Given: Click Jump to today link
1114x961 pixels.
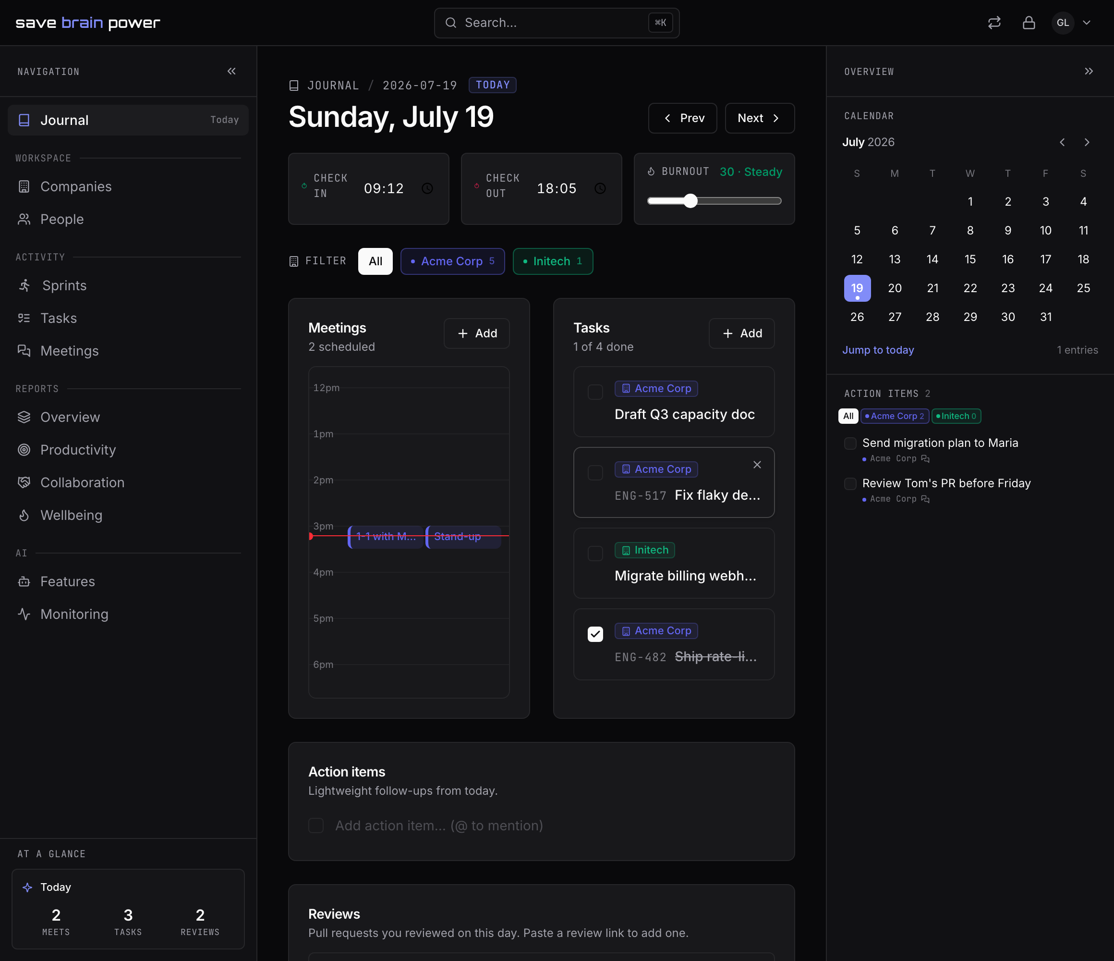Looking at the screenshot, I should [878, 350].
